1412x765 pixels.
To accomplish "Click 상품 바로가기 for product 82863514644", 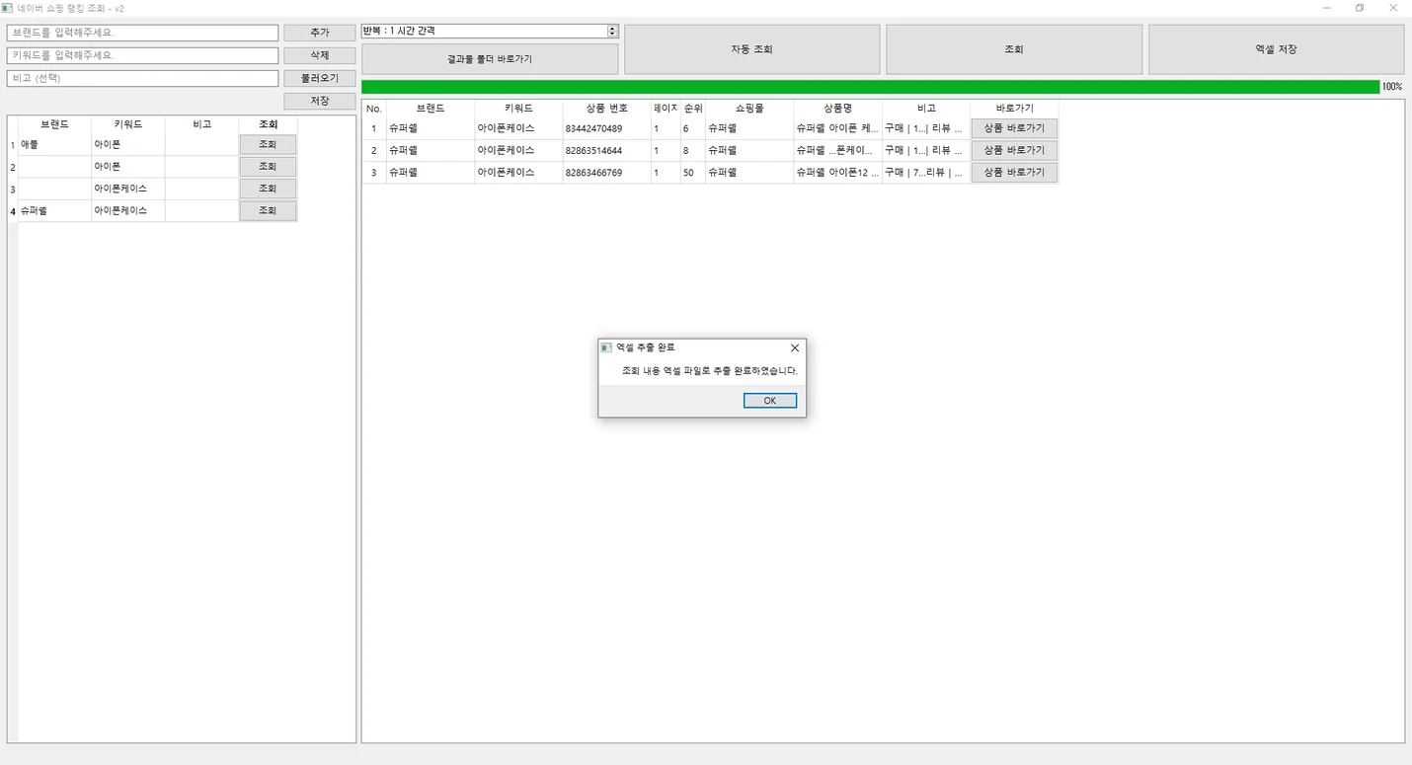I will [1014, 150].
